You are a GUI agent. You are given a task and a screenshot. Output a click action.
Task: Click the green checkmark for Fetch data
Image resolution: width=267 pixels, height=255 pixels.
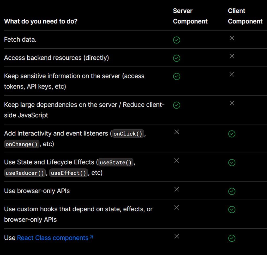click(x=177, y=40)
